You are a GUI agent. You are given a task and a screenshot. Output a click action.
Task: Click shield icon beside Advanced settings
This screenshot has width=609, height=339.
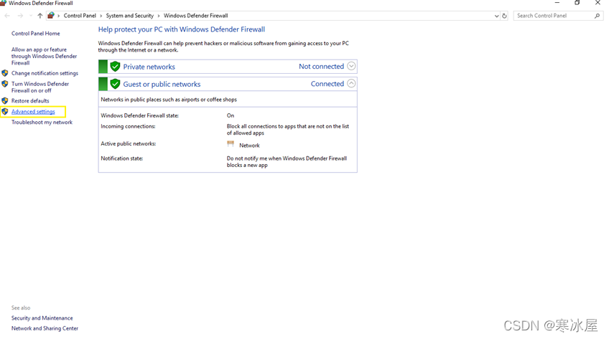point(5,112)
